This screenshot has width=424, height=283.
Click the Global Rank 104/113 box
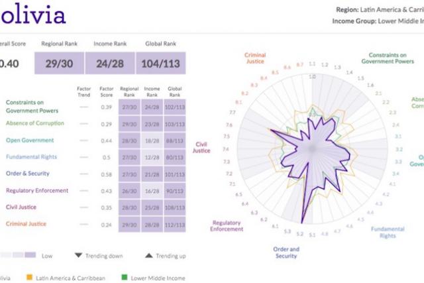[x=161, y=63]
